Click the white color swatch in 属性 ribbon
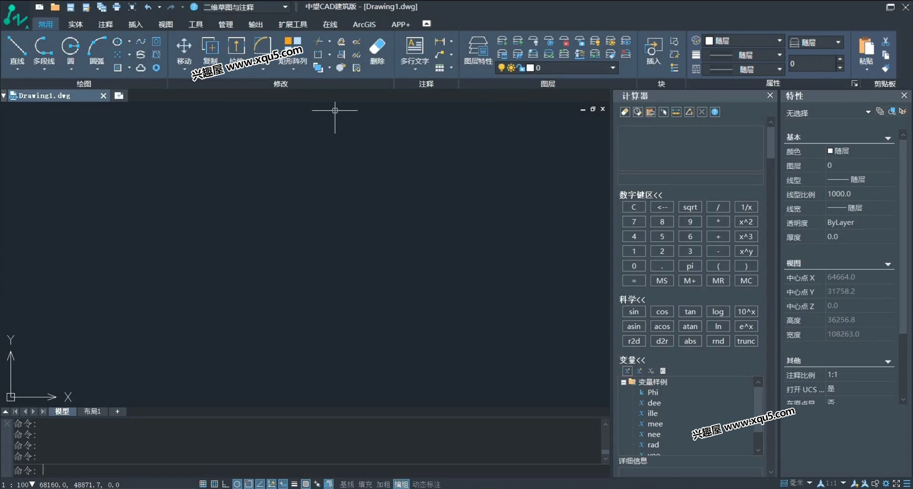The width and height of the screenshot is (913, 489). click(709, 41)
